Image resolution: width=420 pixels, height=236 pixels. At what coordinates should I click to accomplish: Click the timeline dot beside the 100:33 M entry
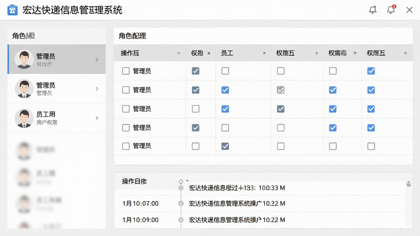click(181, 188)
